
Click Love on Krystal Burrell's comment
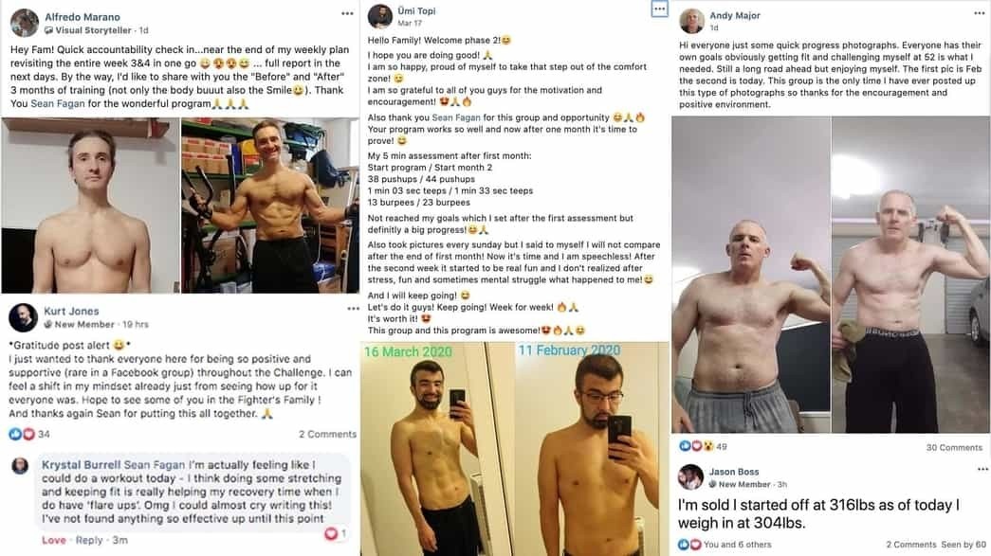click(x=54, y=540)
